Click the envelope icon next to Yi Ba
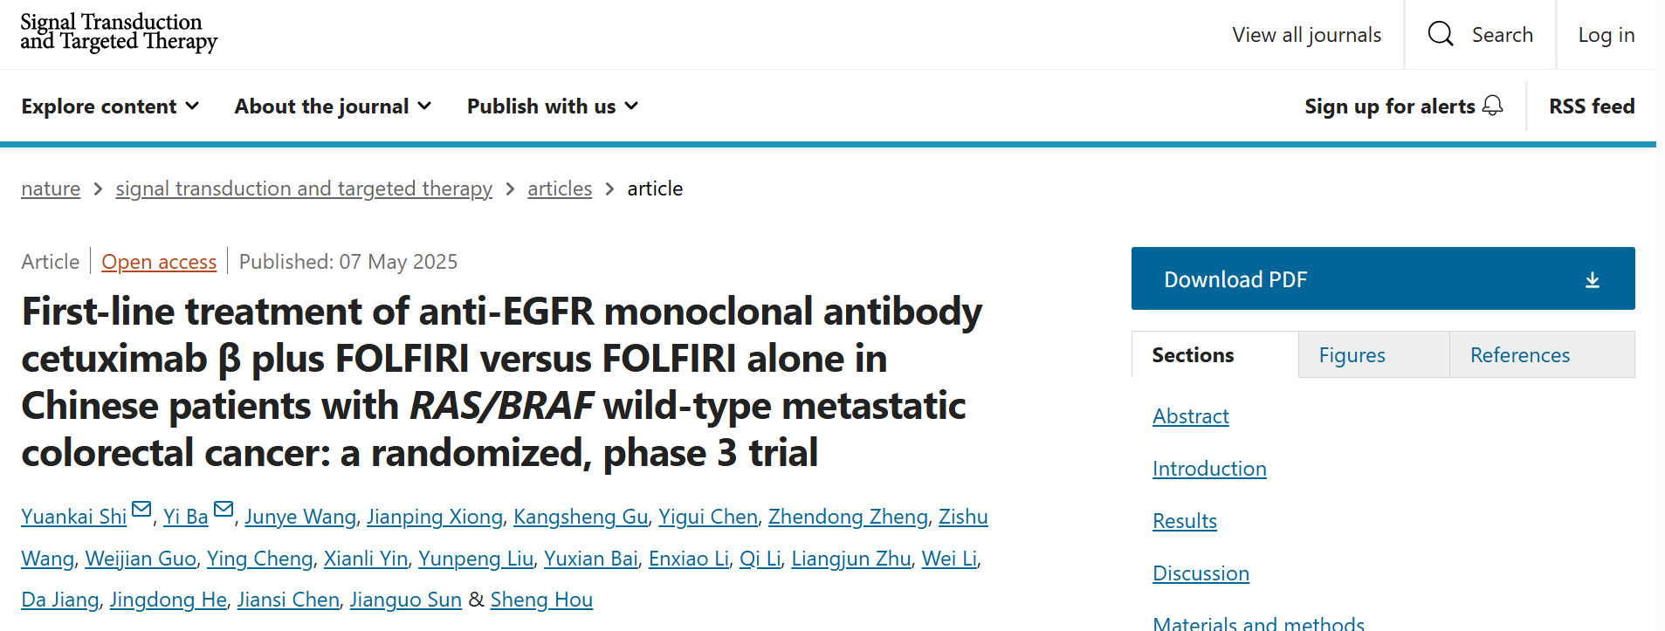The height and width of the screenshot is (631, 1665). click(224, 509)
